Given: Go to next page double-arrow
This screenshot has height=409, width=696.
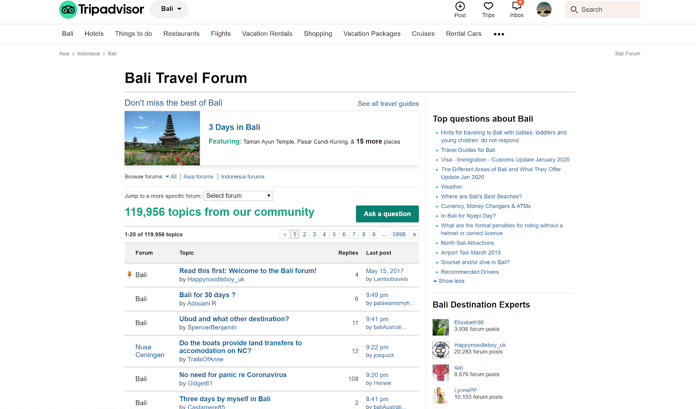Looking at the screenshot, I should [x=414, y=234].
